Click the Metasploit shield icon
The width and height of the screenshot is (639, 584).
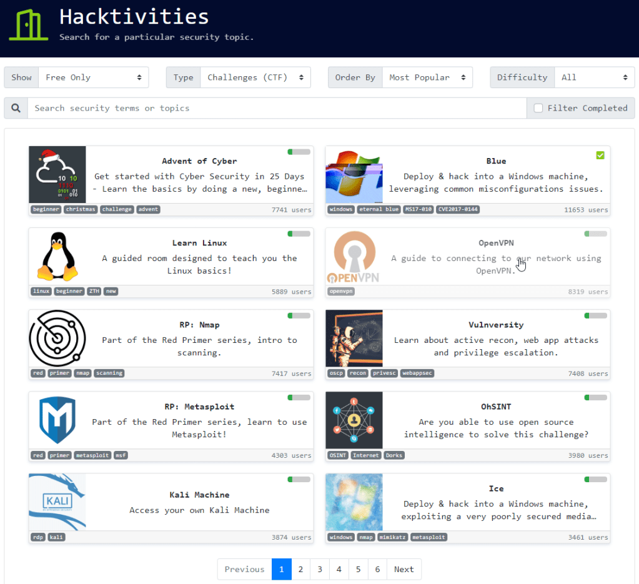tap(57, 420)
